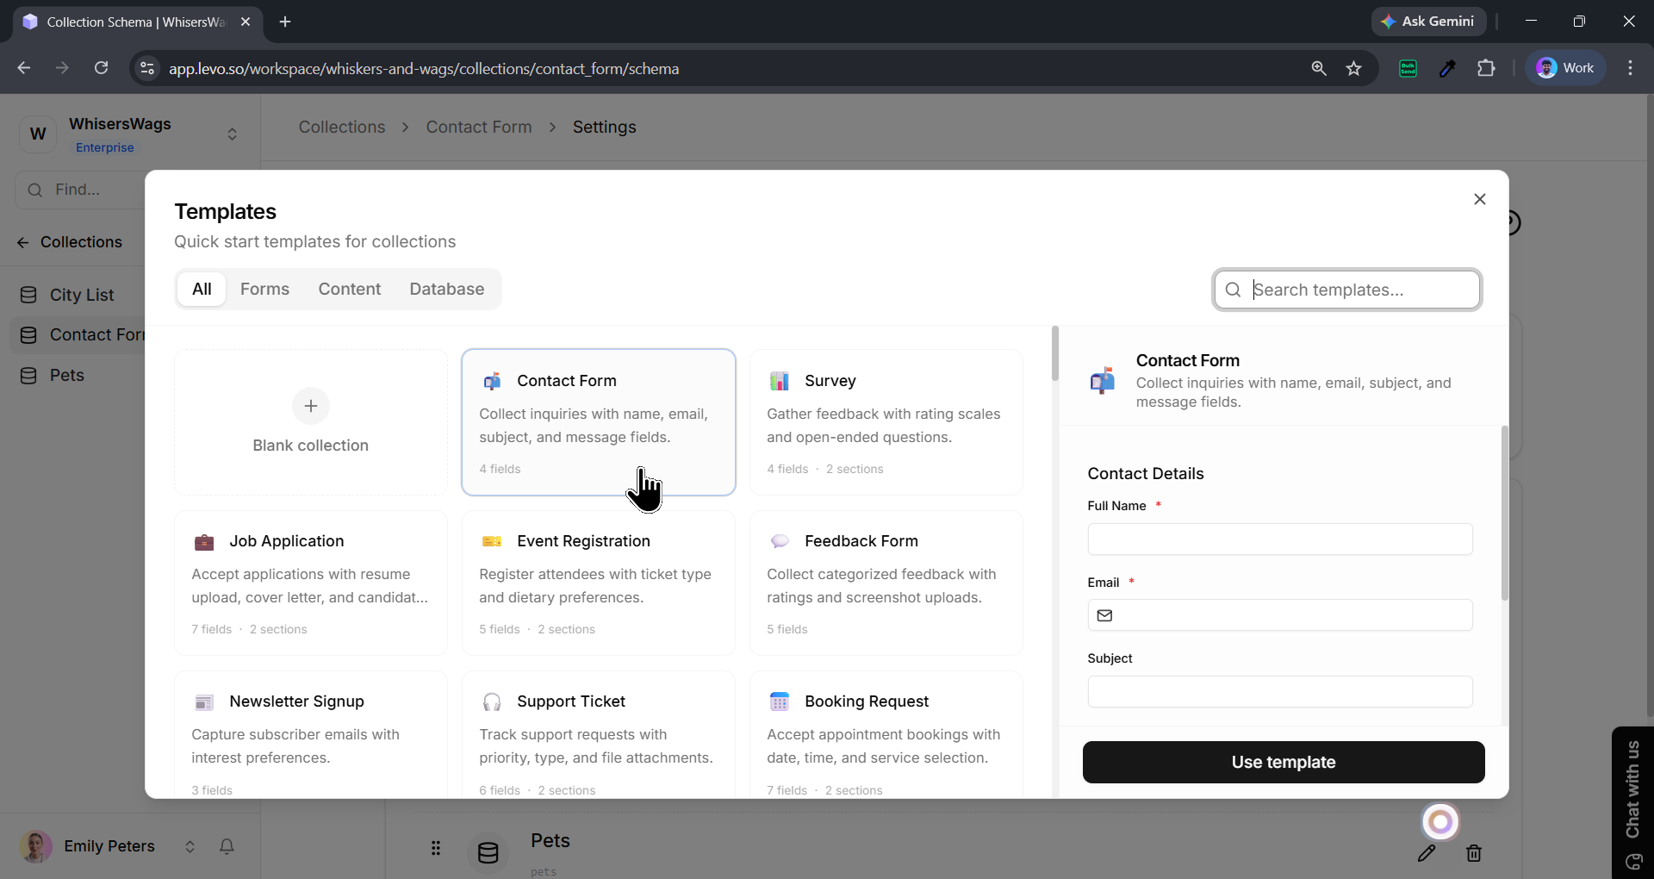
Task: Open notifications bell icon
Action: pyautogui.click(x=227, y=846)
